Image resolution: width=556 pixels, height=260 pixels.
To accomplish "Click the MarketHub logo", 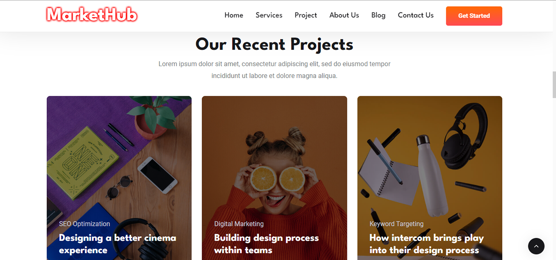I will tap(91, 14).
